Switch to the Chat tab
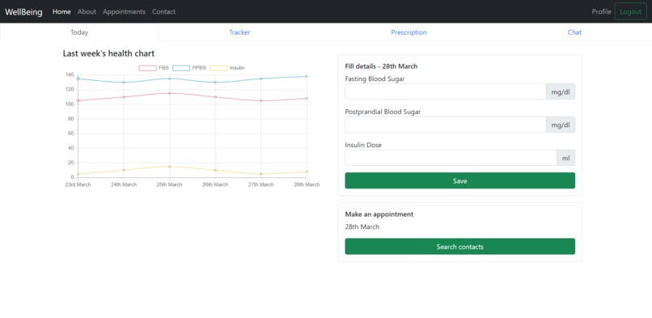652x318 pixels. pos(574,32)
